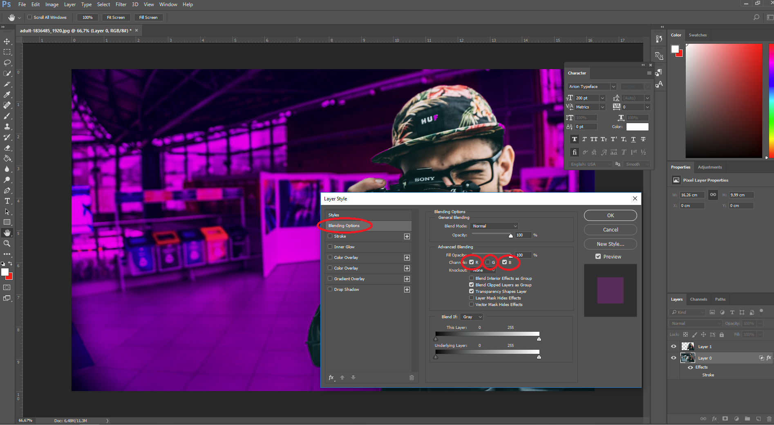Click the Fill Screen button

coord(148,17)
